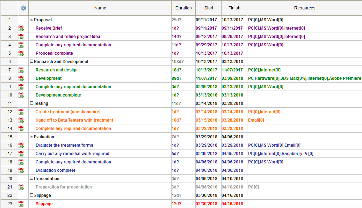Viewport: 362px width, 208px height.
Task: Collapse the Evaluation summary group
Action: [x=32, y=137]
